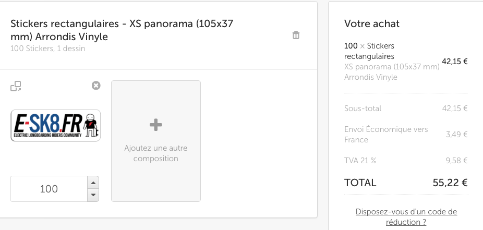Viewport: 483px width, 230px height.
Task: Focus the quantity field showing 100
Action: pos(49,189)
